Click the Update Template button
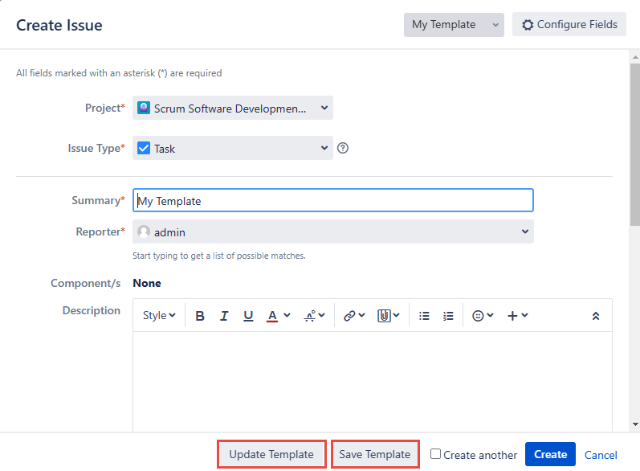The height and width of the screenshot is (471, 640). click(271, 454)
